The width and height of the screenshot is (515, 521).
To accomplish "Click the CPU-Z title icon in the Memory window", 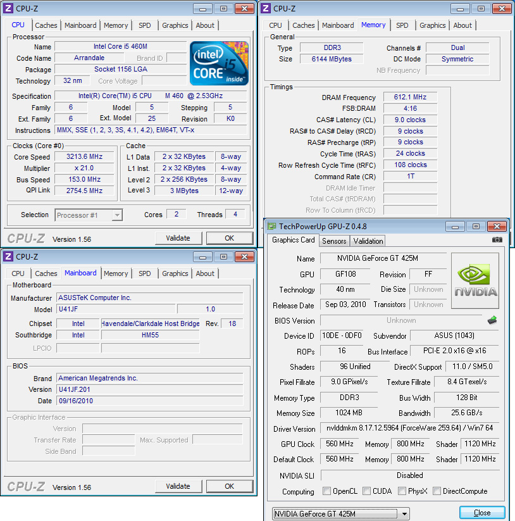I will click(x=266, y=8).
